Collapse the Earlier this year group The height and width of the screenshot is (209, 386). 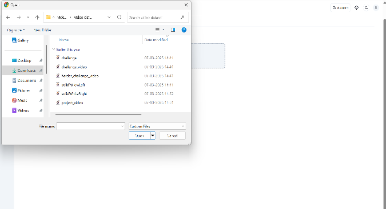(53, 49)
